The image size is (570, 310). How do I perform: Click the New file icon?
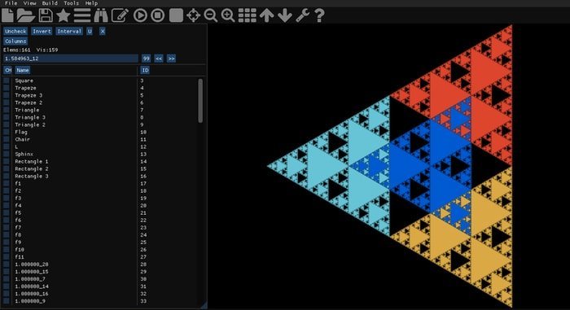(7, 15)
